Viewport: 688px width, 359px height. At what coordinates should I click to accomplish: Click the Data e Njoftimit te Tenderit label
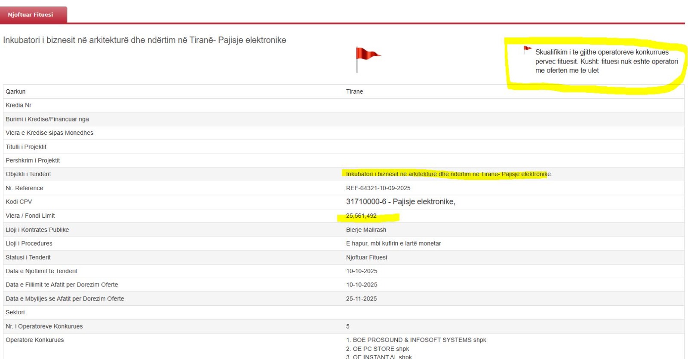click(42, 271)
